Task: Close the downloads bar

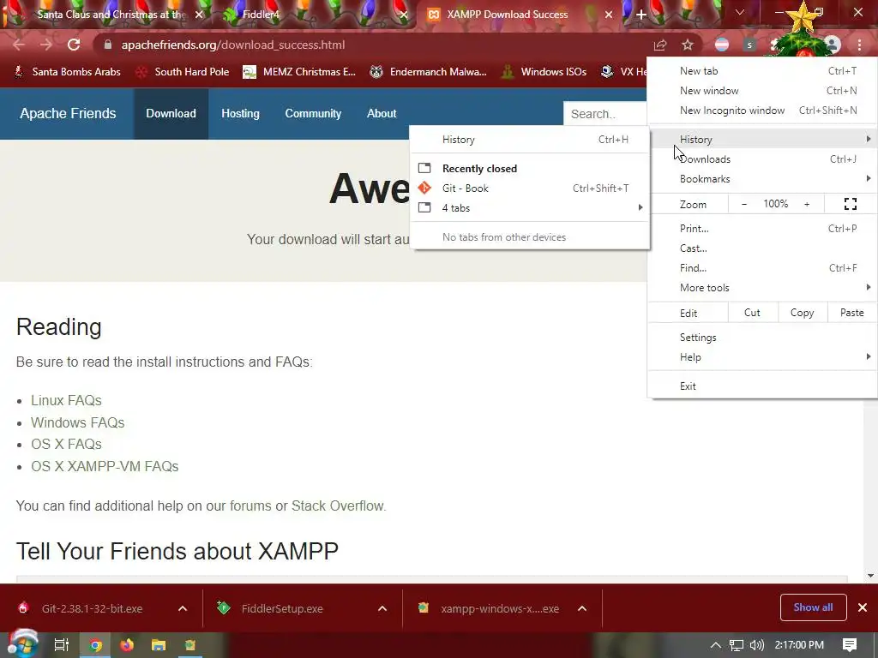Action: click(x=863, y=607)
